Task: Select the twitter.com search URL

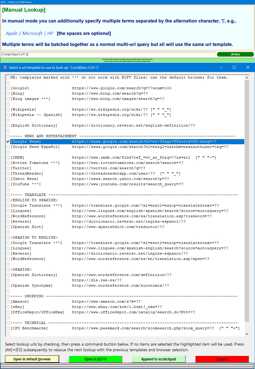Action: [108, 168]
